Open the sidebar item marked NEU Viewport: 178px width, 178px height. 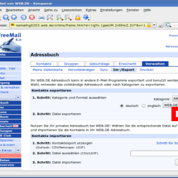[x=11, y=126]
